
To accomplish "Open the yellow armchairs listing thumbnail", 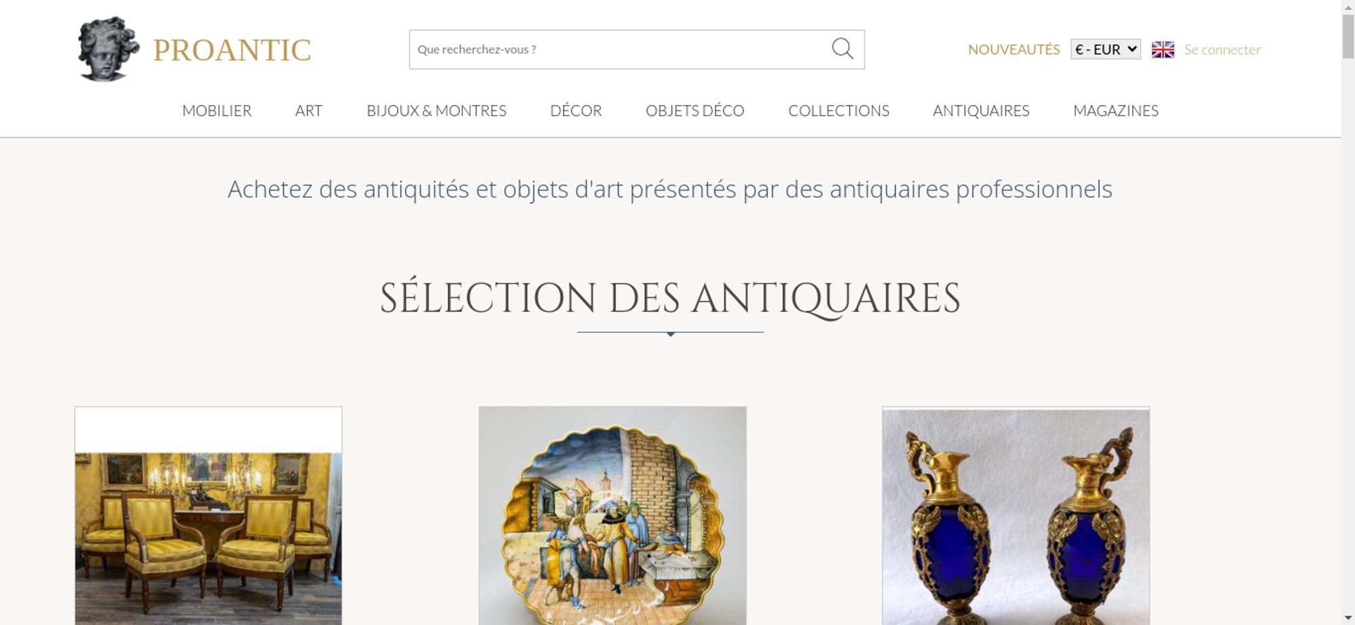I will (208, 515).
